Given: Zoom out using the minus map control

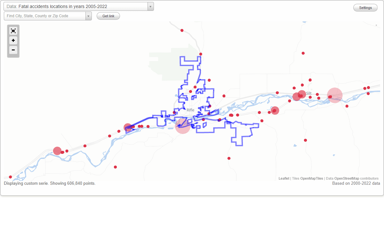Looking at the screenshot, I should 13,50.
